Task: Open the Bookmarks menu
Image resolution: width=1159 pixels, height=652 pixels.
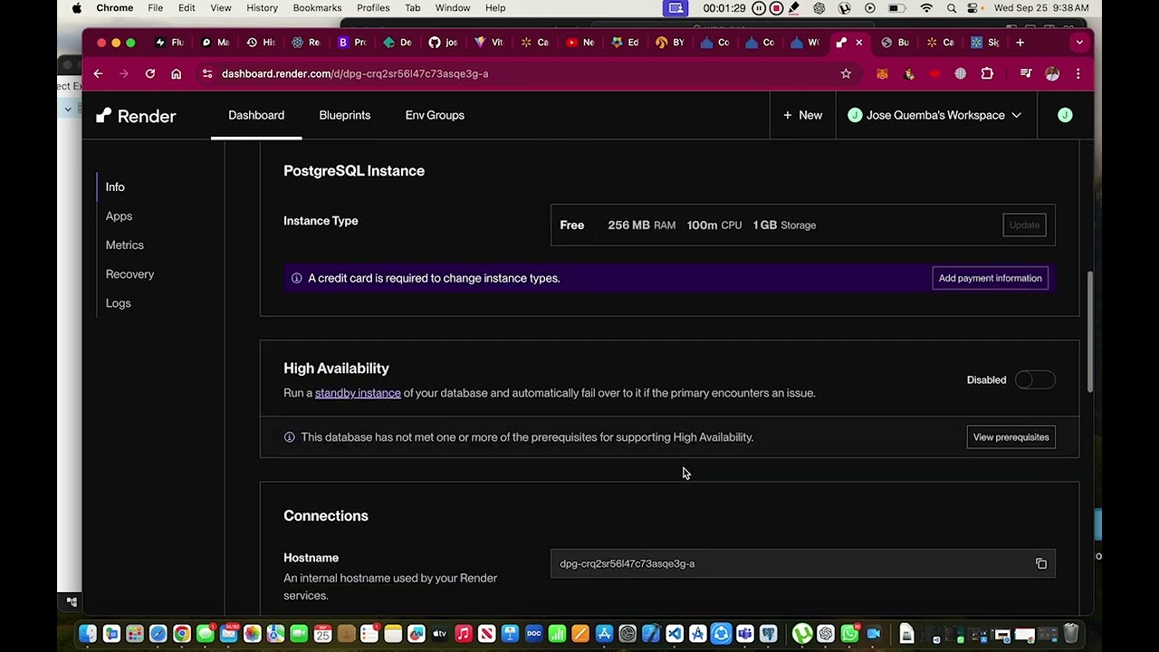Action: pos(317,8)
